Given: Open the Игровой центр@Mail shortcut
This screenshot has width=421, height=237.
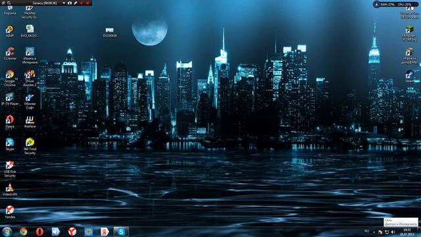Looking at the screenshot, I should (x=409, y=56).
